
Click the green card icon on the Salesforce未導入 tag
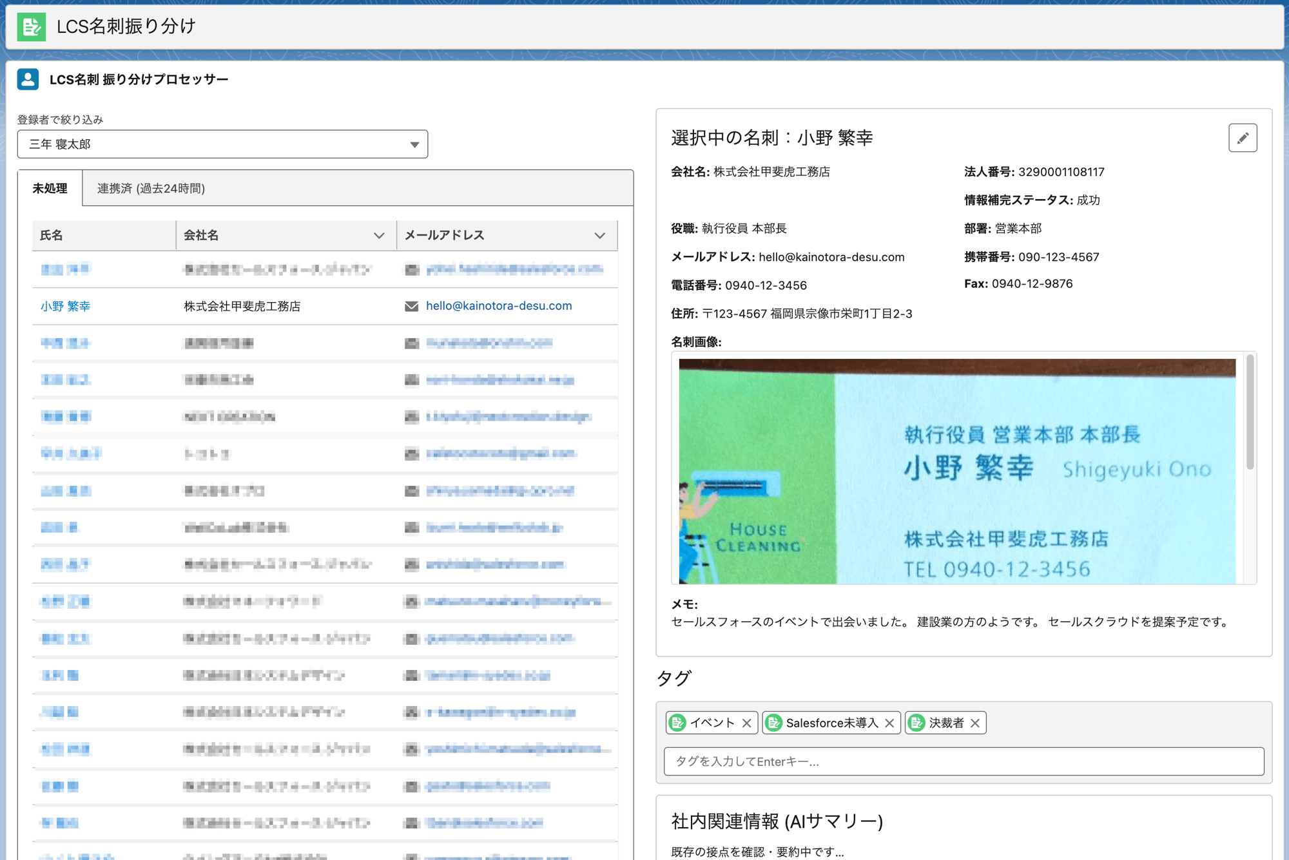click(x=775, y=722)
